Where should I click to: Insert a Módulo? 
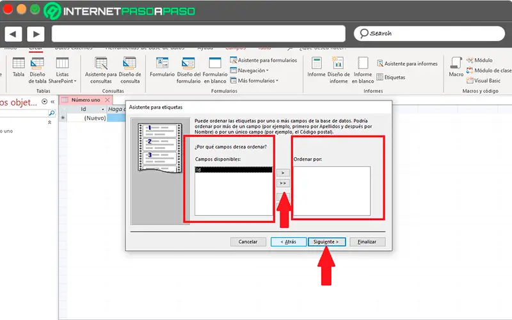point(479,60)
